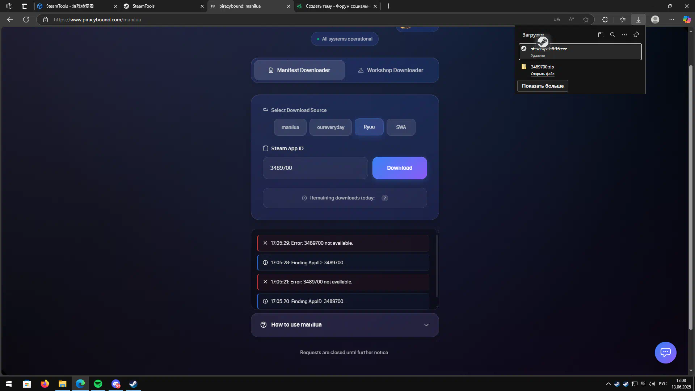Select the Ryuu download source
Image resolution: width=695 pixels, height=391 pixels.
pos(369,127)
